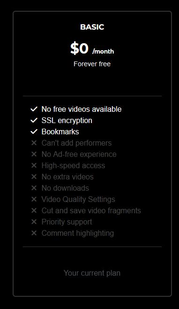Click the Priority support feature text
This screenshot has width=179, height=309.
67,222
